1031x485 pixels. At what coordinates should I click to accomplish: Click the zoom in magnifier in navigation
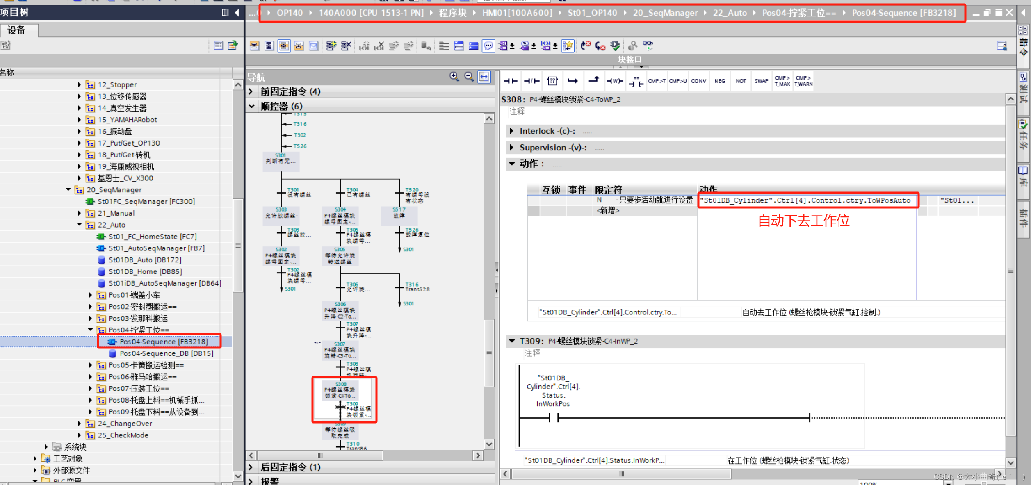click(454, 77)
